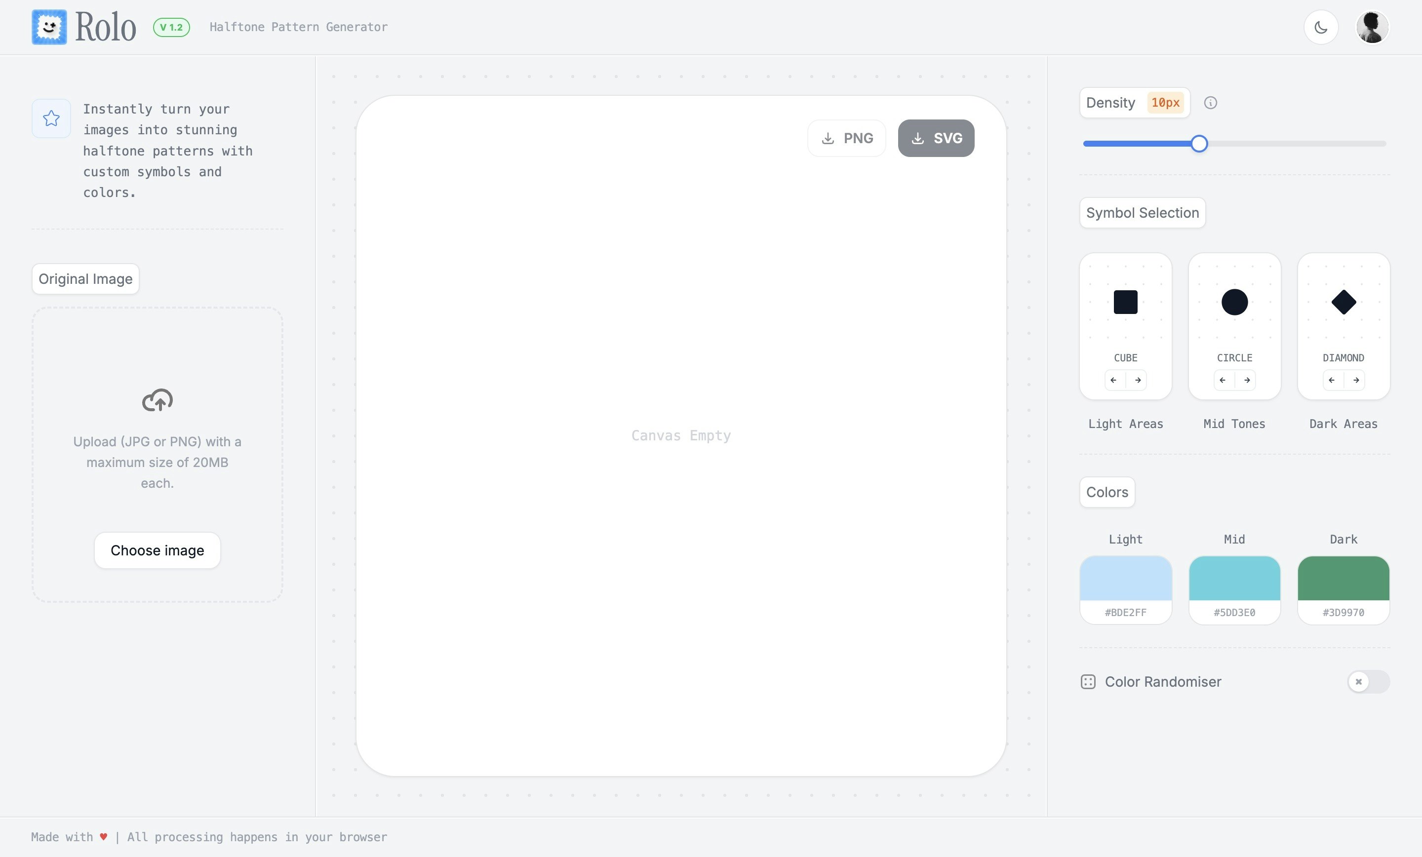Select the #3D9970 Dark color swatch
Viewport: 1422px width, 857px height.
1343,582
